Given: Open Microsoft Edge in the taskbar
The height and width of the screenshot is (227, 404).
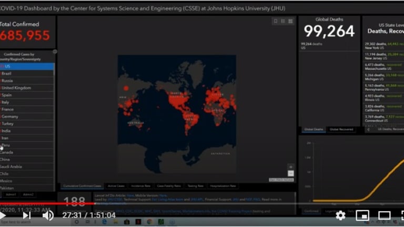Looking at the screenshot, I should pyautogui.click(x=104, y=222).
